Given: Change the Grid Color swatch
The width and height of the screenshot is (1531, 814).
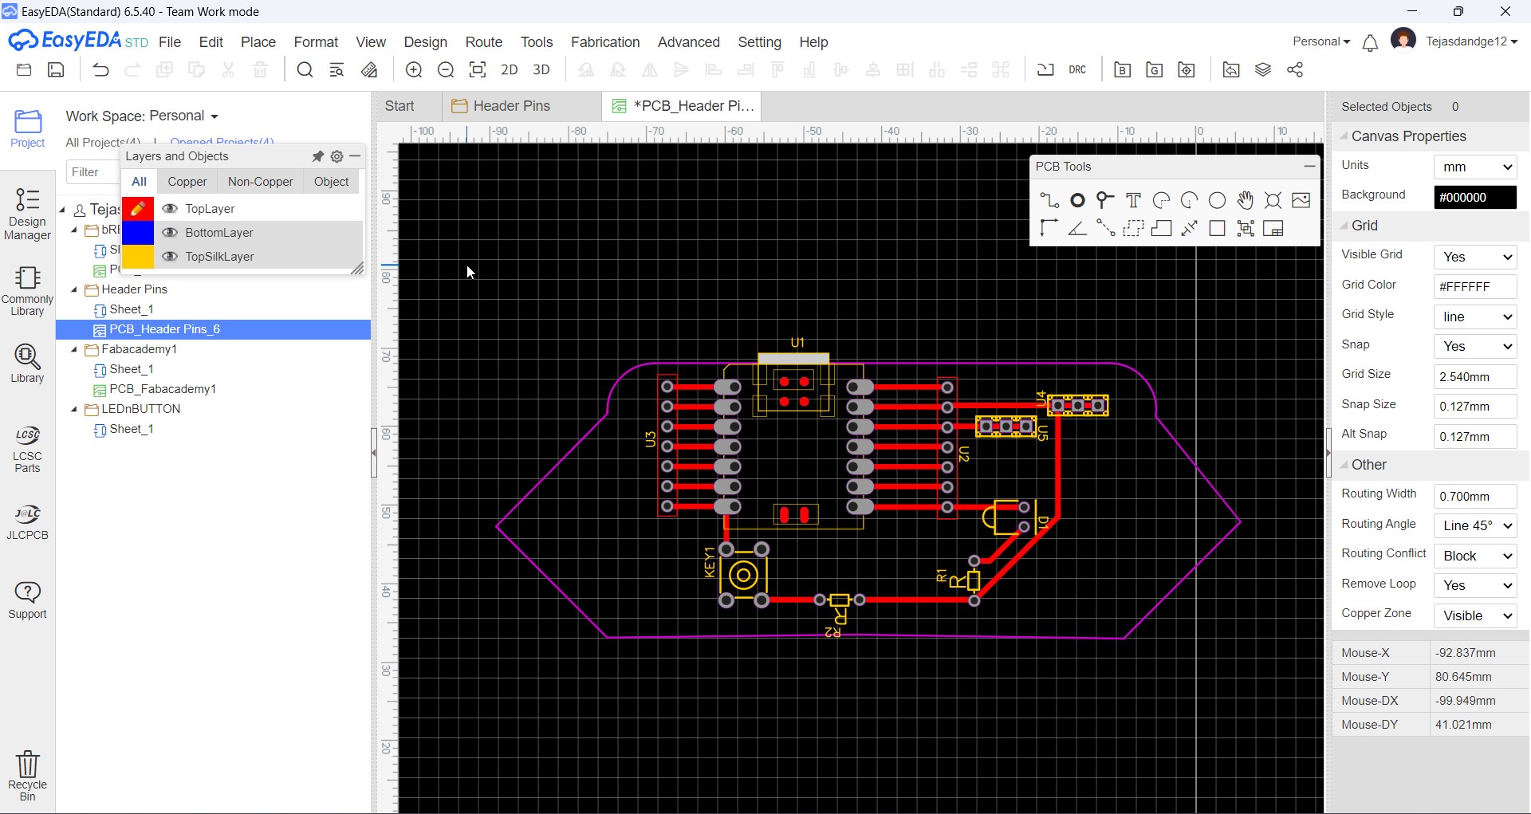Looking at the screenshot, I should click(1474, 286).
